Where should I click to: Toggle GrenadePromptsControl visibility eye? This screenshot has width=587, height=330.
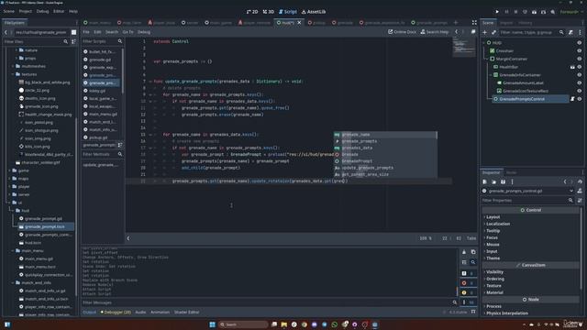coord(580,99)
